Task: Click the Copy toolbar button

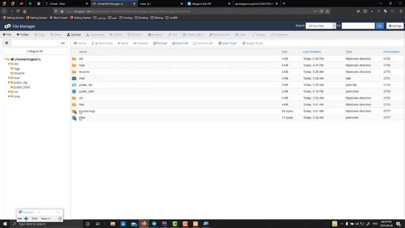Action: [x=39, y=34]
